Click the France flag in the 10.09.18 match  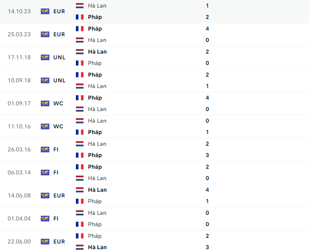[x=80, y=75]
